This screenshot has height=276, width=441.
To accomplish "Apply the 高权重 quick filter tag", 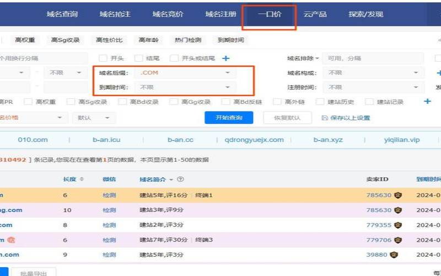I will point(25,40).
